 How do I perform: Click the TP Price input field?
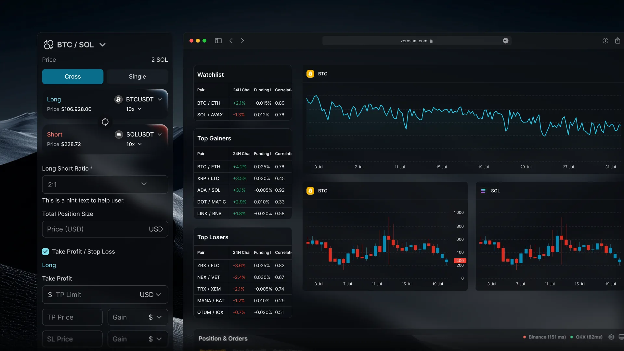point(72,317)
